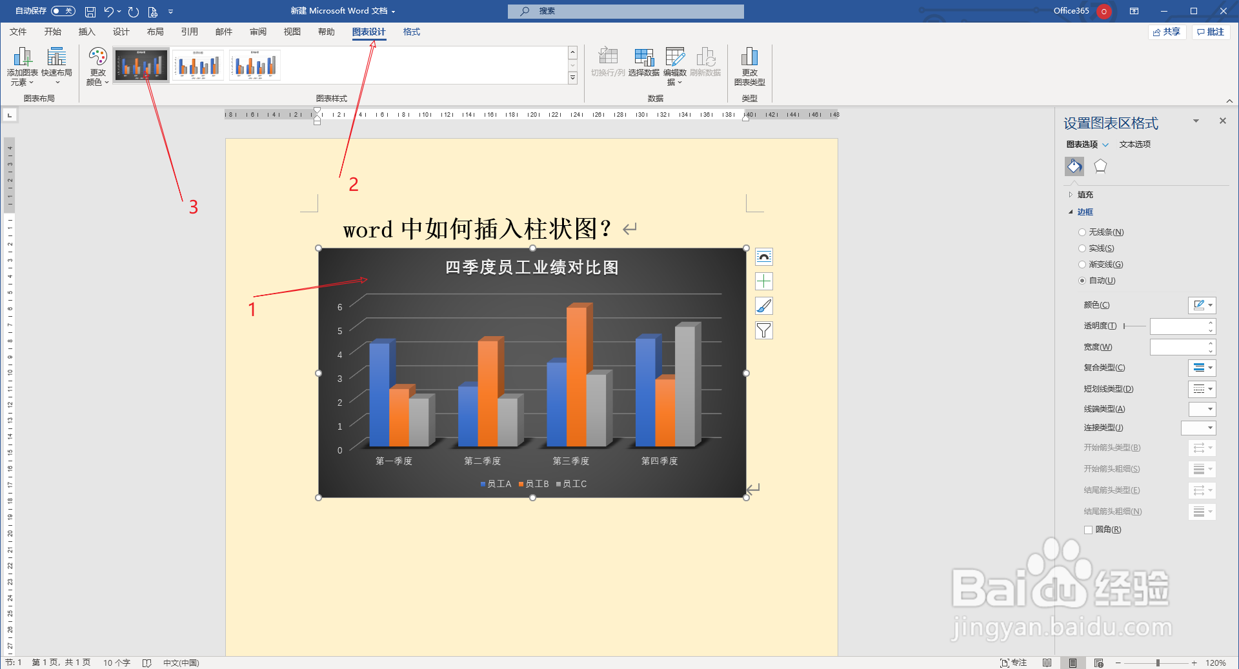
Task: Expand the chart styles gallery
Action: coord(572,78)
